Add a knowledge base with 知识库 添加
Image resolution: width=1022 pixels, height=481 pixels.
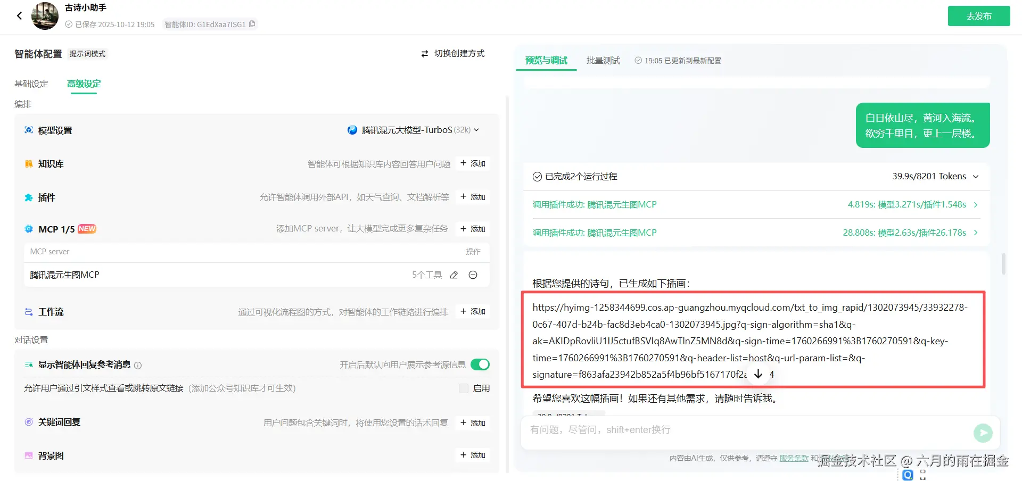click(473, 163)
